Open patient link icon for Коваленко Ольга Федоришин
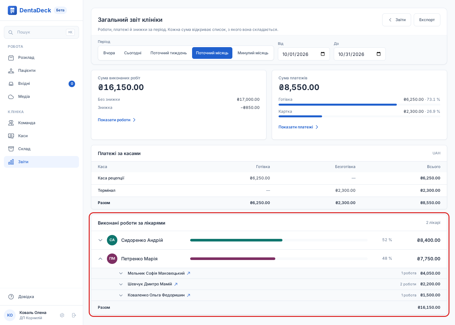Image resolution: width=455 pixels, height=325 pixels. 188,295
